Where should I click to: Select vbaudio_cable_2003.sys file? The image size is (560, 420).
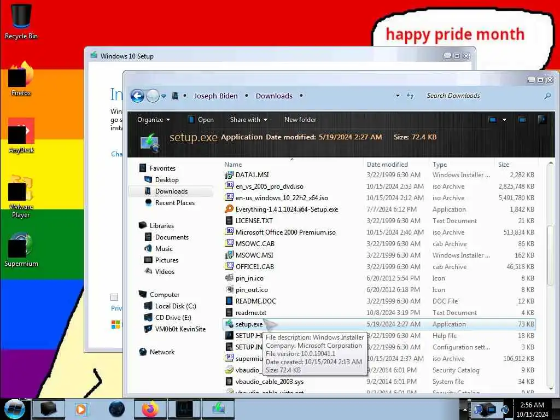coord(269,381)
